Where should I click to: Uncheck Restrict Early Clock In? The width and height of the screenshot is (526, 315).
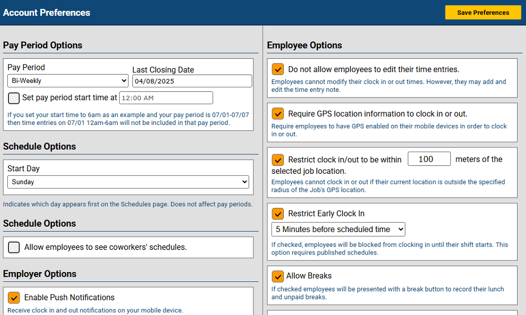(x=278, y=214)
